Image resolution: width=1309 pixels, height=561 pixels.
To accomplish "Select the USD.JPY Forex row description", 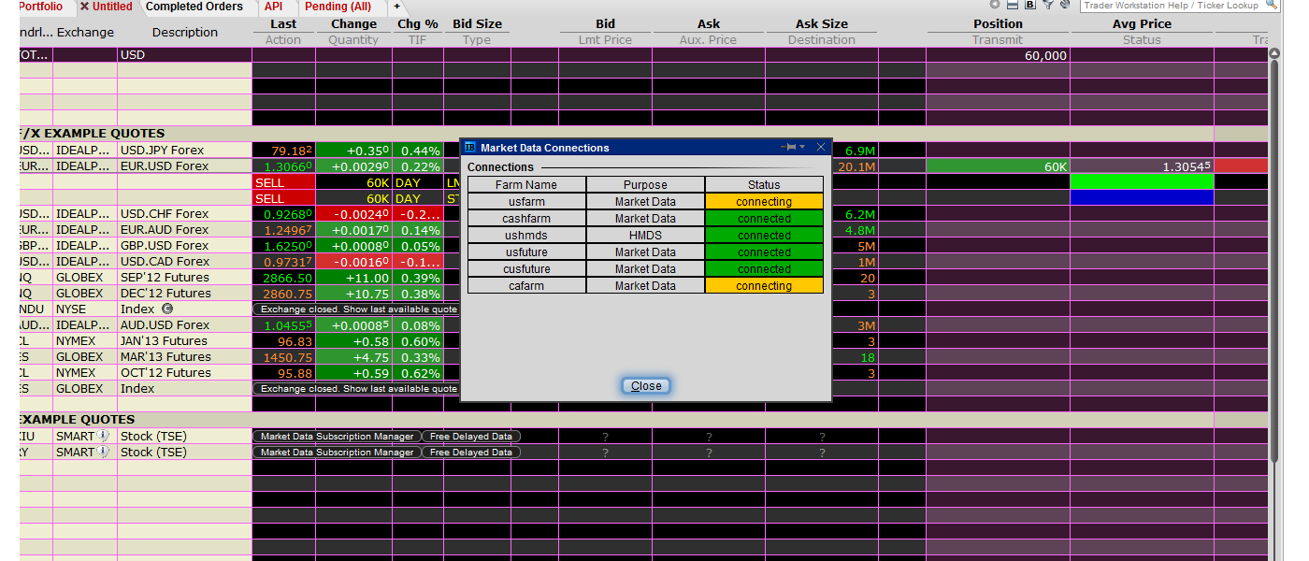I will point(184,150).
